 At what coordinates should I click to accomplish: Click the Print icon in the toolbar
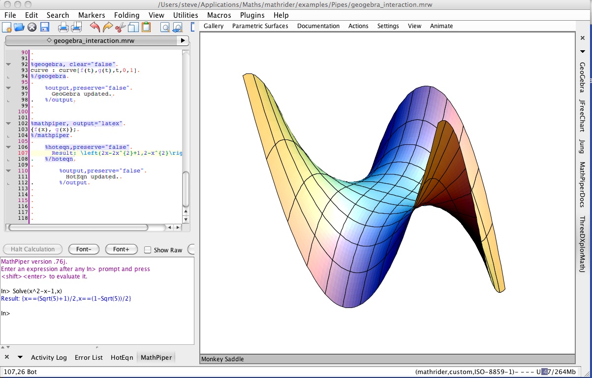[64, 27]
